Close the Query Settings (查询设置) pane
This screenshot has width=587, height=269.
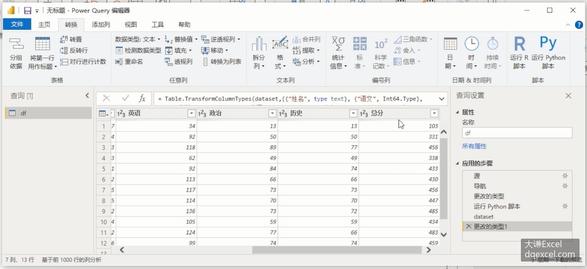pos(568,96)
